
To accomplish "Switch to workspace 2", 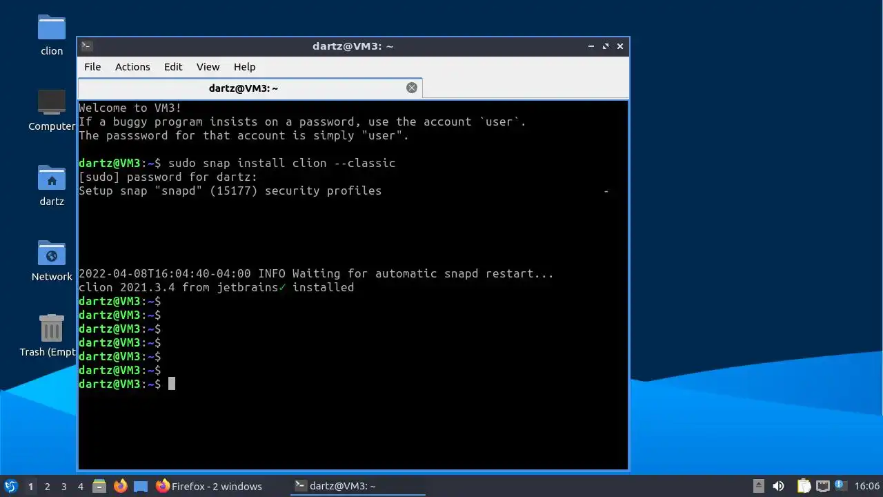I will (x=47, y=487).
